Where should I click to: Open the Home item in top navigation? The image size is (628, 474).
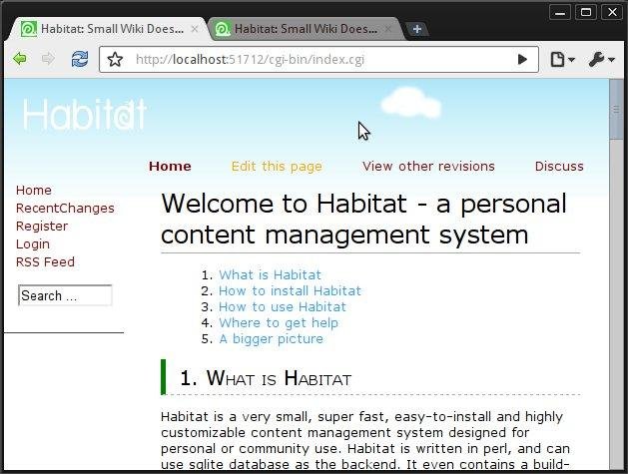tap(170, 166)
